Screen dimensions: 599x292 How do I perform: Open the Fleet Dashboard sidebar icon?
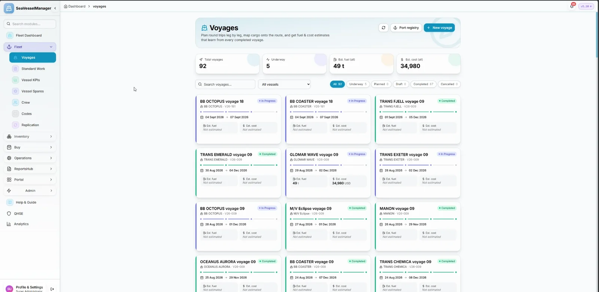click(x=10, y=35)
